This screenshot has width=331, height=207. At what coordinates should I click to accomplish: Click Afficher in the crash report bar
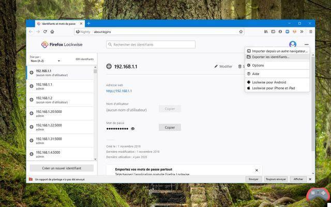(x=298, y=179)
